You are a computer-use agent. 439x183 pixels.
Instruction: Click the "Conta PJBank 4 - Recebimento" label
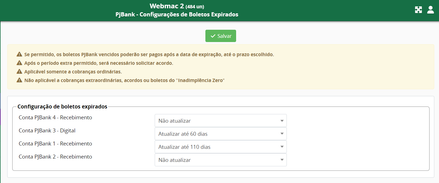[55, 117]
